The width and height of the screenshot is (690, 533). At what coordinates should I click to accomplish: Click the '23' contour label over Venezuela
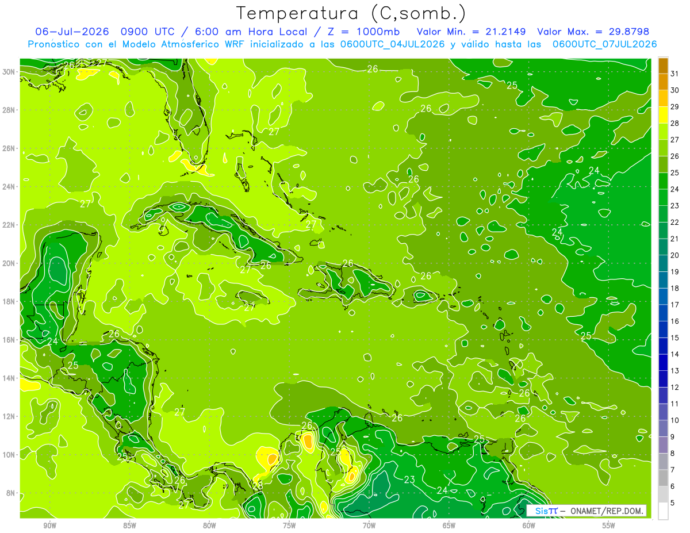tap(409, 480)
